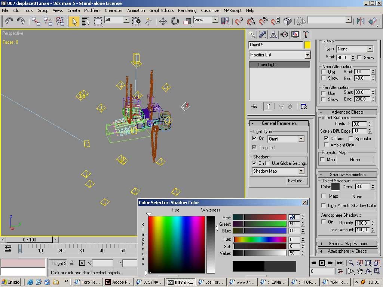Enable Far Attenuation Show checkbox

pos(324,99)
